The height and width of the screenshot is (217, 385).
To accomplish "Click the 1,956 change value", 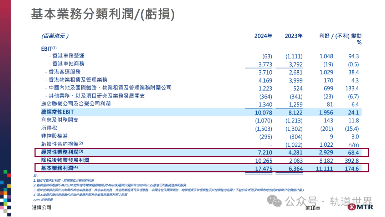I will pos(326,113).
